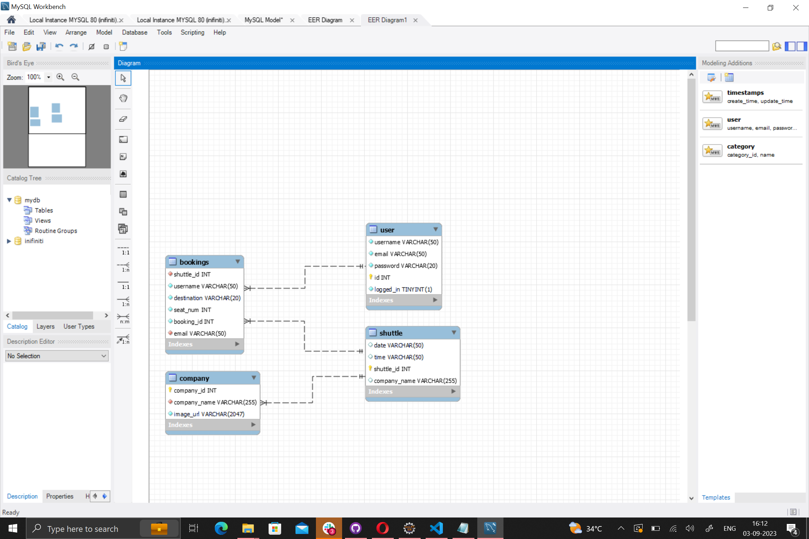Select the eraser tool

[x=123, y=119]
